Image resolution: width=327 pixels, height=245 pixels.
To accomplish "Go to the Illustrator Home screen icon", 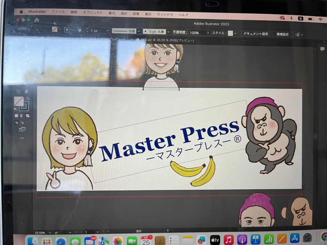I will coord(37,20).
